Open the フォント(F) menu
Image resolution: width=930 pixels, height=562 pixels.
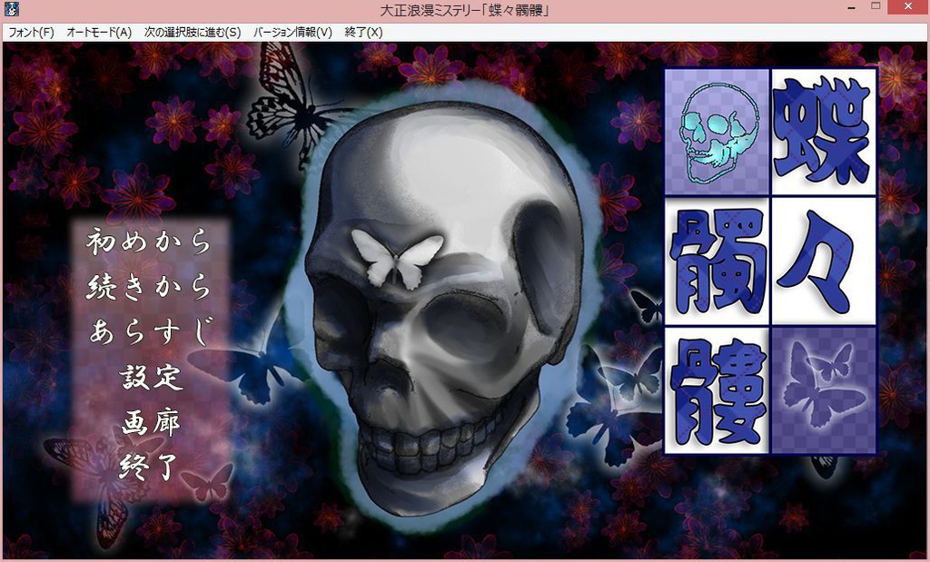30,31
